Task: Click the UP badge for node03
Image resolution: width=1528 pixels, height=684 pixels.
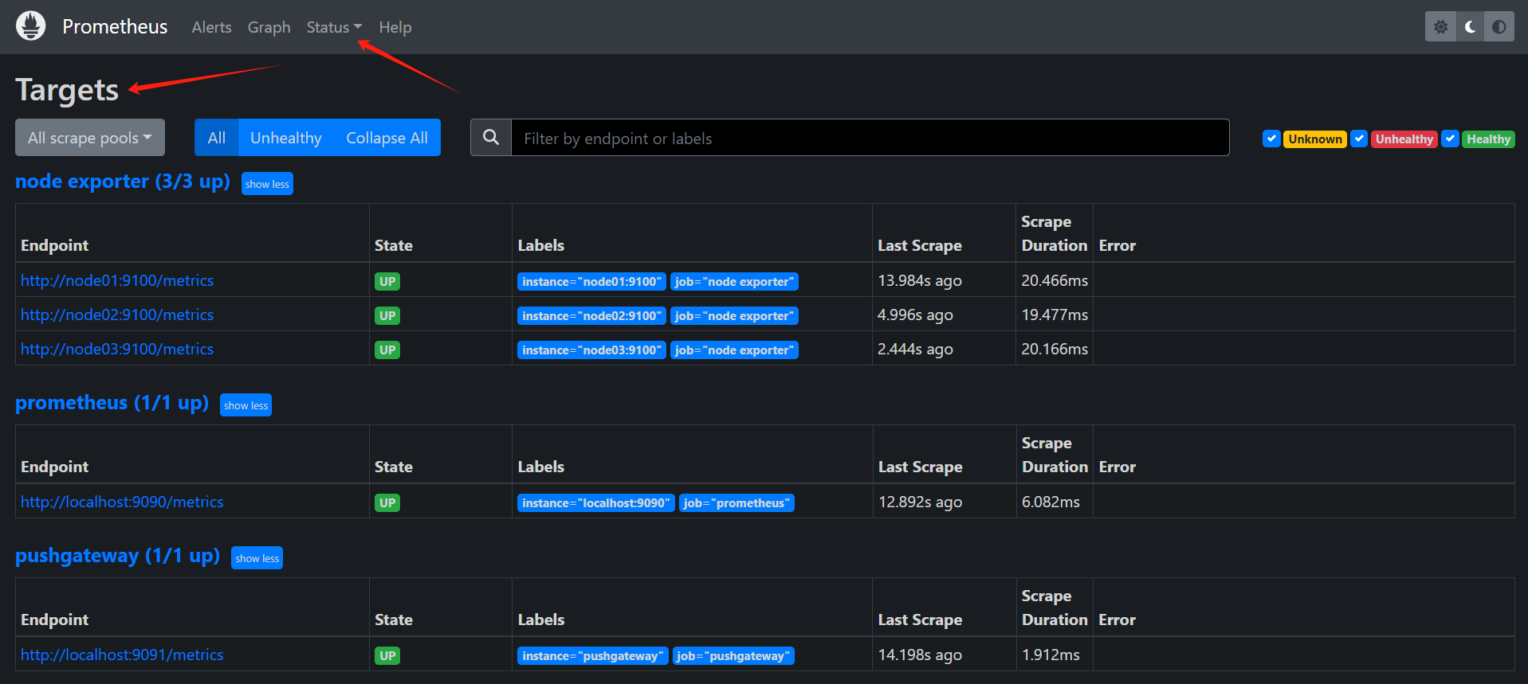Action: [387, 350]
